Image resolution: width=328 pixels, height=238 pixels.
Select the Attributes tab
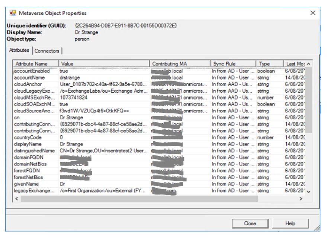19,51
